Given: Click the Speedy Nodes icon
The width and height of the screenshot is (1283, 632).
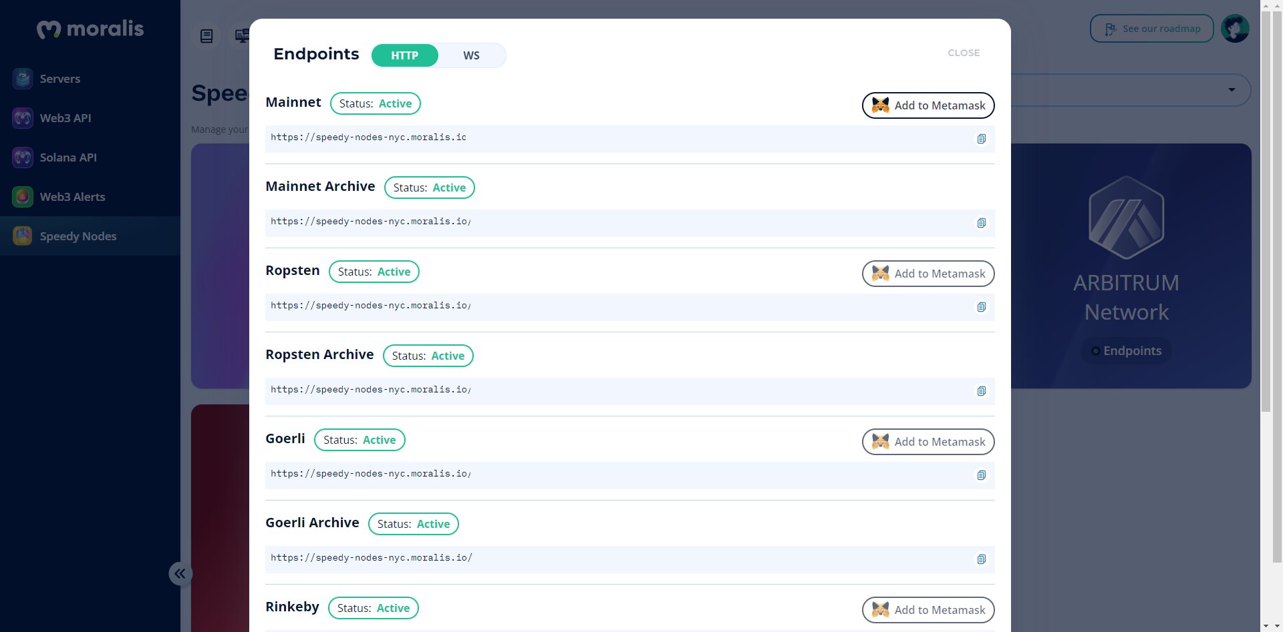Looking at the screenshot, I should 23,236.
